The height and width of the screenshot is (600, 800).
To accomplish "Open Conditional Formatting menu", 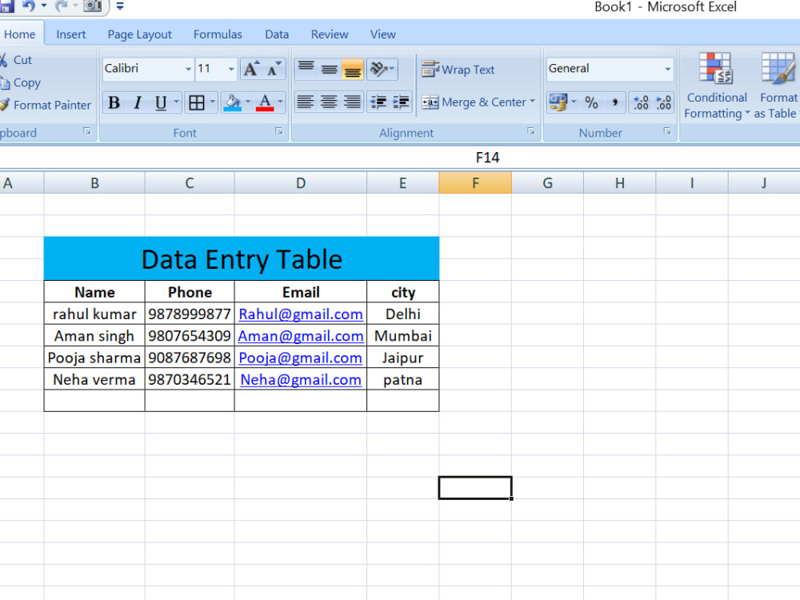I will [x=716, y=86].
